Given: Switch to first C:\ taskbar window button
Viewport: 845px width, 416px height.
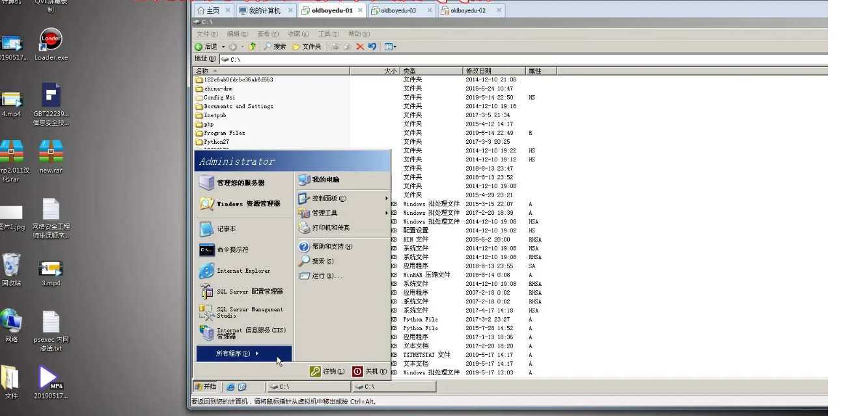Looking at the screenshot, I should (x=309, y=387).
